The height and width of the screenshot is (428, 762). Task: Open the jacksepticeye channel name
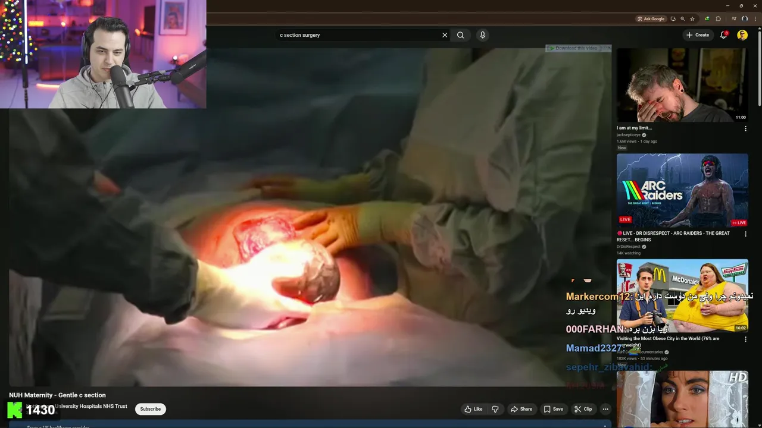629,135
